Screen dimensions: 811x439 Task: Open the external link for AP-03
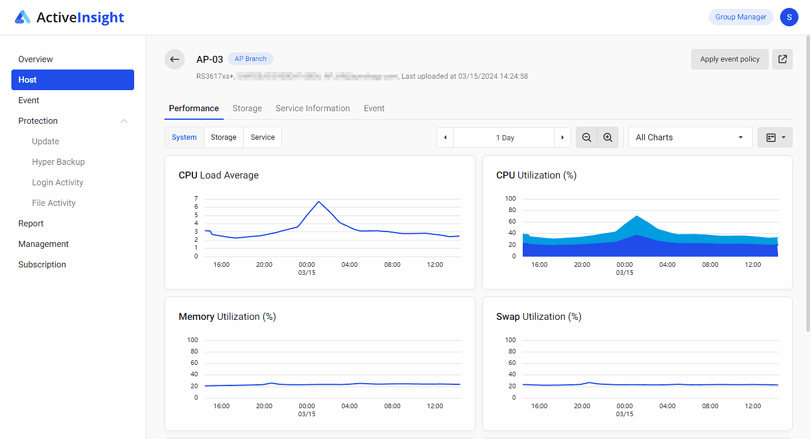[x=782, y=59]
